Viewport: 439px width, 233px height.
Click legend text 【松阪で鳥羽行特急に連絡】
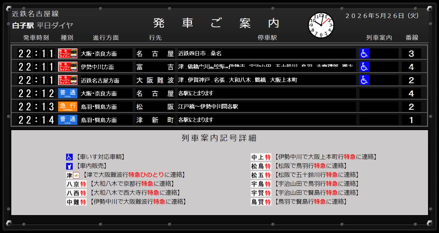tap(310, 166)
